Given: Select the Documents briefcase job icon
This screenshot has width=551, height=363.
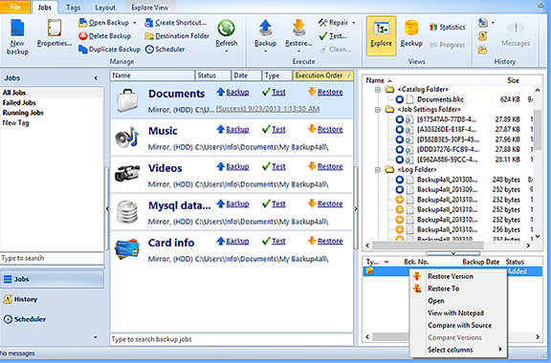Looking at the screenshot, I should (x=127, y=100).
